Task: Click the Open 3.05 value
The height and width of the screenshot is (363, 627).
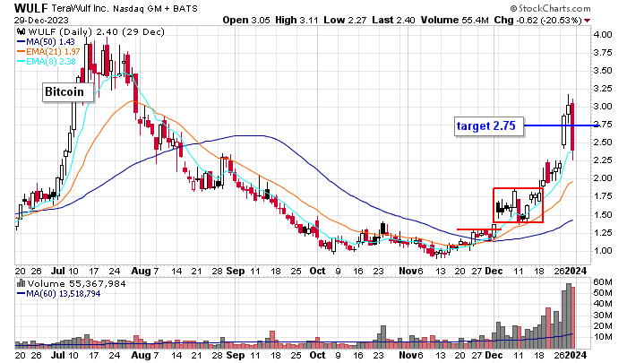Action: pyautogui.click(x=246, y=20)
